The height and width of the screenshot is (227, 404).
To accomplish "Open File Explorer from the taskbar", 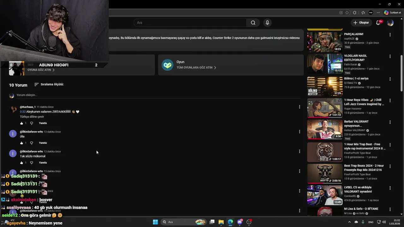I will click(x=221, y=222).
